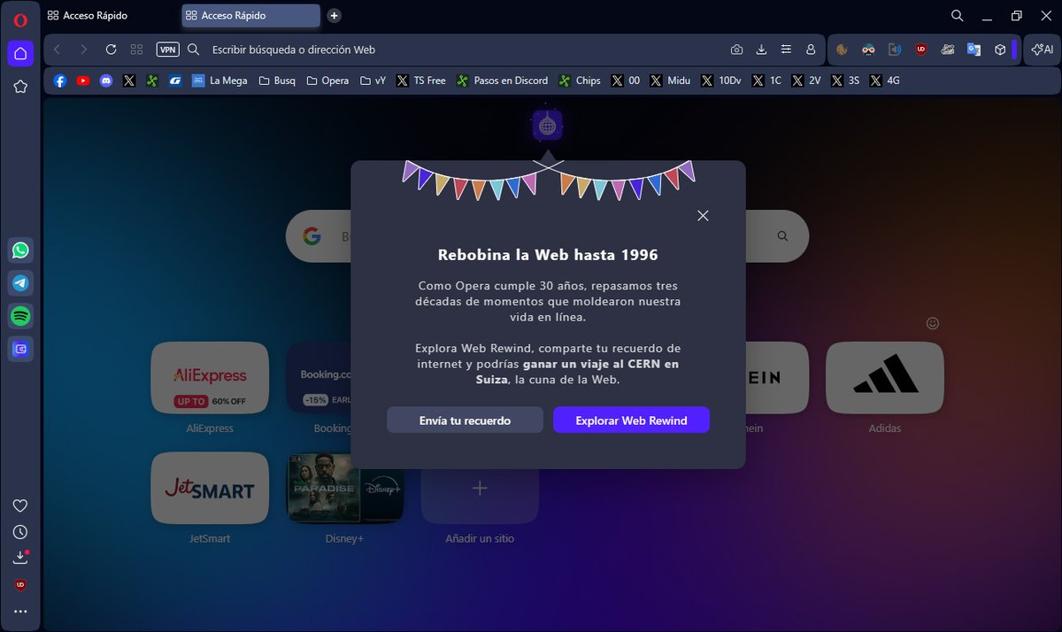
Task: Go to home Speed Dial in sidebar
Action: coord(20,53)
